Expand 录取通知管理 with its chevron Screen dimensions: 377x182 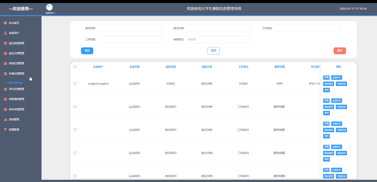tap(37, 99)
